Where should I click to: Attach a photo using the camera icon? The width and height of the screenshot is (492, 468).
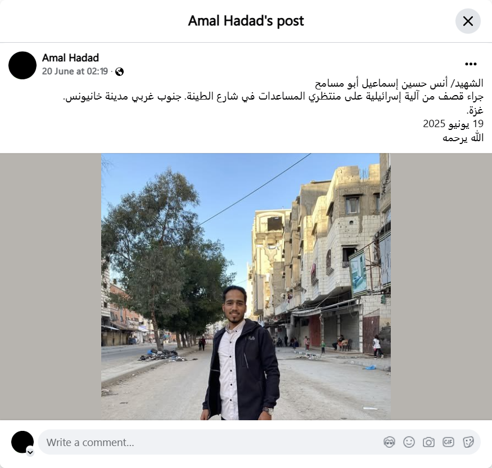[428, 442]
